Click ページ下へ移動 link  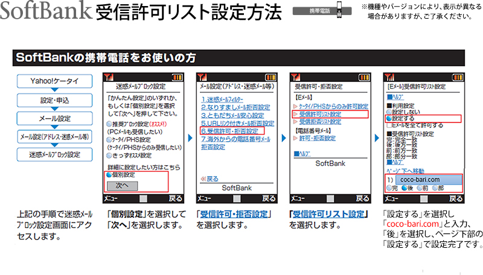(x=405, y=171)
